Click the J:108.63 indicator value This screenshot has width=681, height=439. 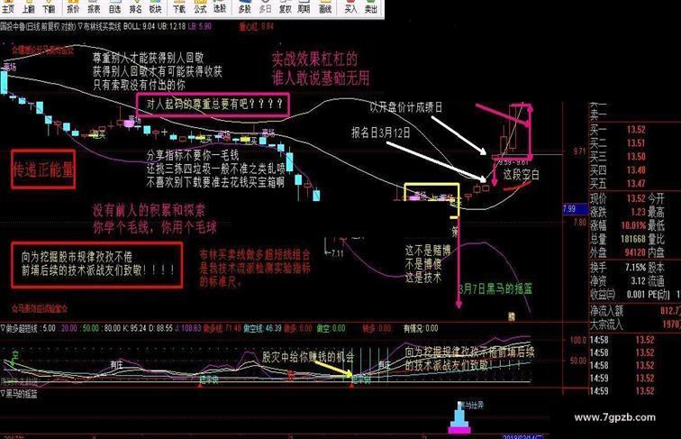click(188, 328)
